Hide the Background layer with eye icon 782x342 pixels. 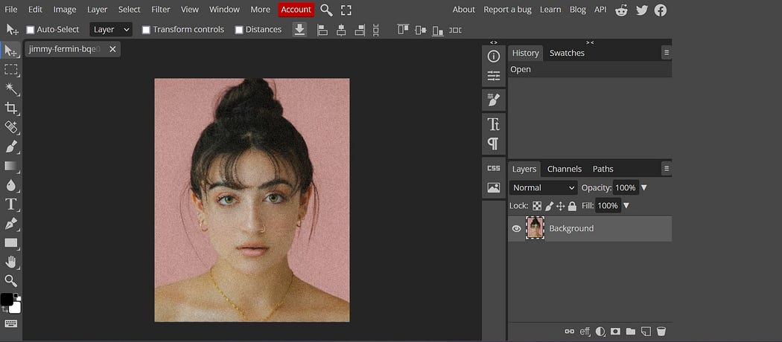(x=516, y=228)
